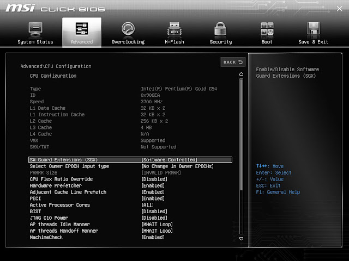Select the PECI option
349x261 pixels.
(x=35, y=198)
